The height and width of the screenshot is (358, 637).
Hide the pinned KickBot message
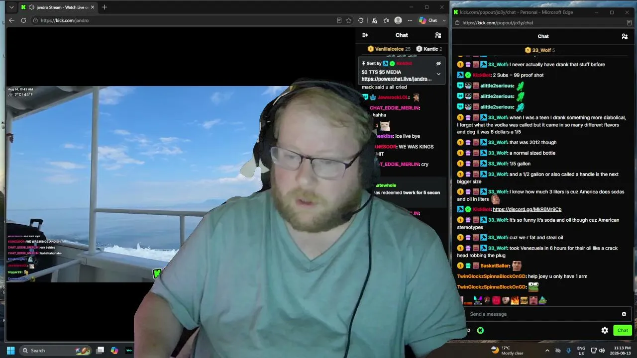click(438, 64)
